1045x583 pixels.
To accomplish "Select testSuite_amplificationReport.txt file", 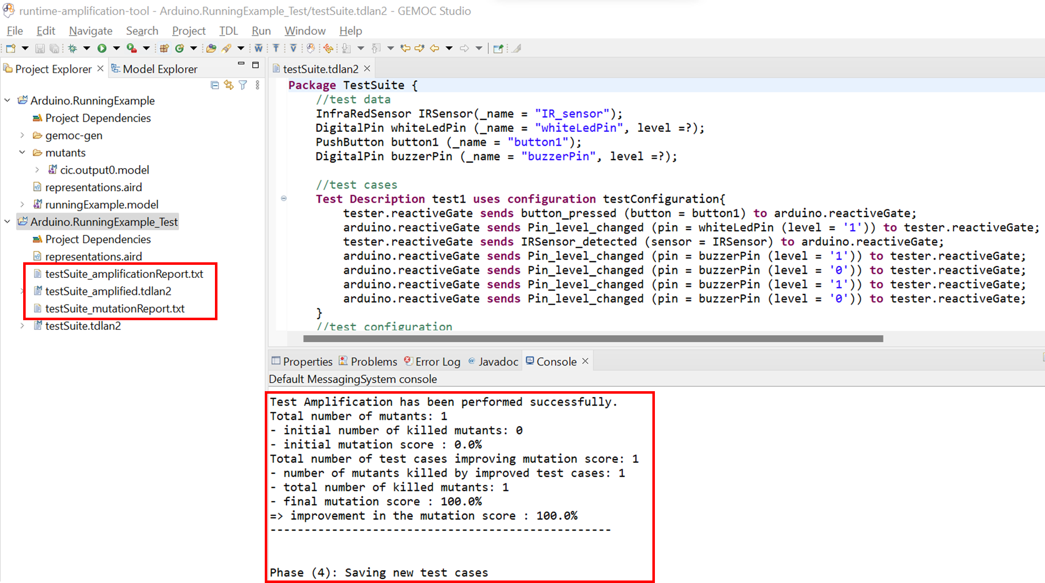I will click(119, 274).
